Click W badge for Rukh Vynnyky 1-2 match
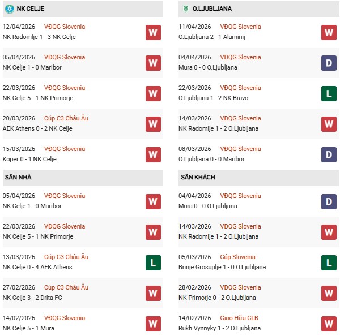Image resolution: width=340 pixels, height=336 pixels. (329, 324)
